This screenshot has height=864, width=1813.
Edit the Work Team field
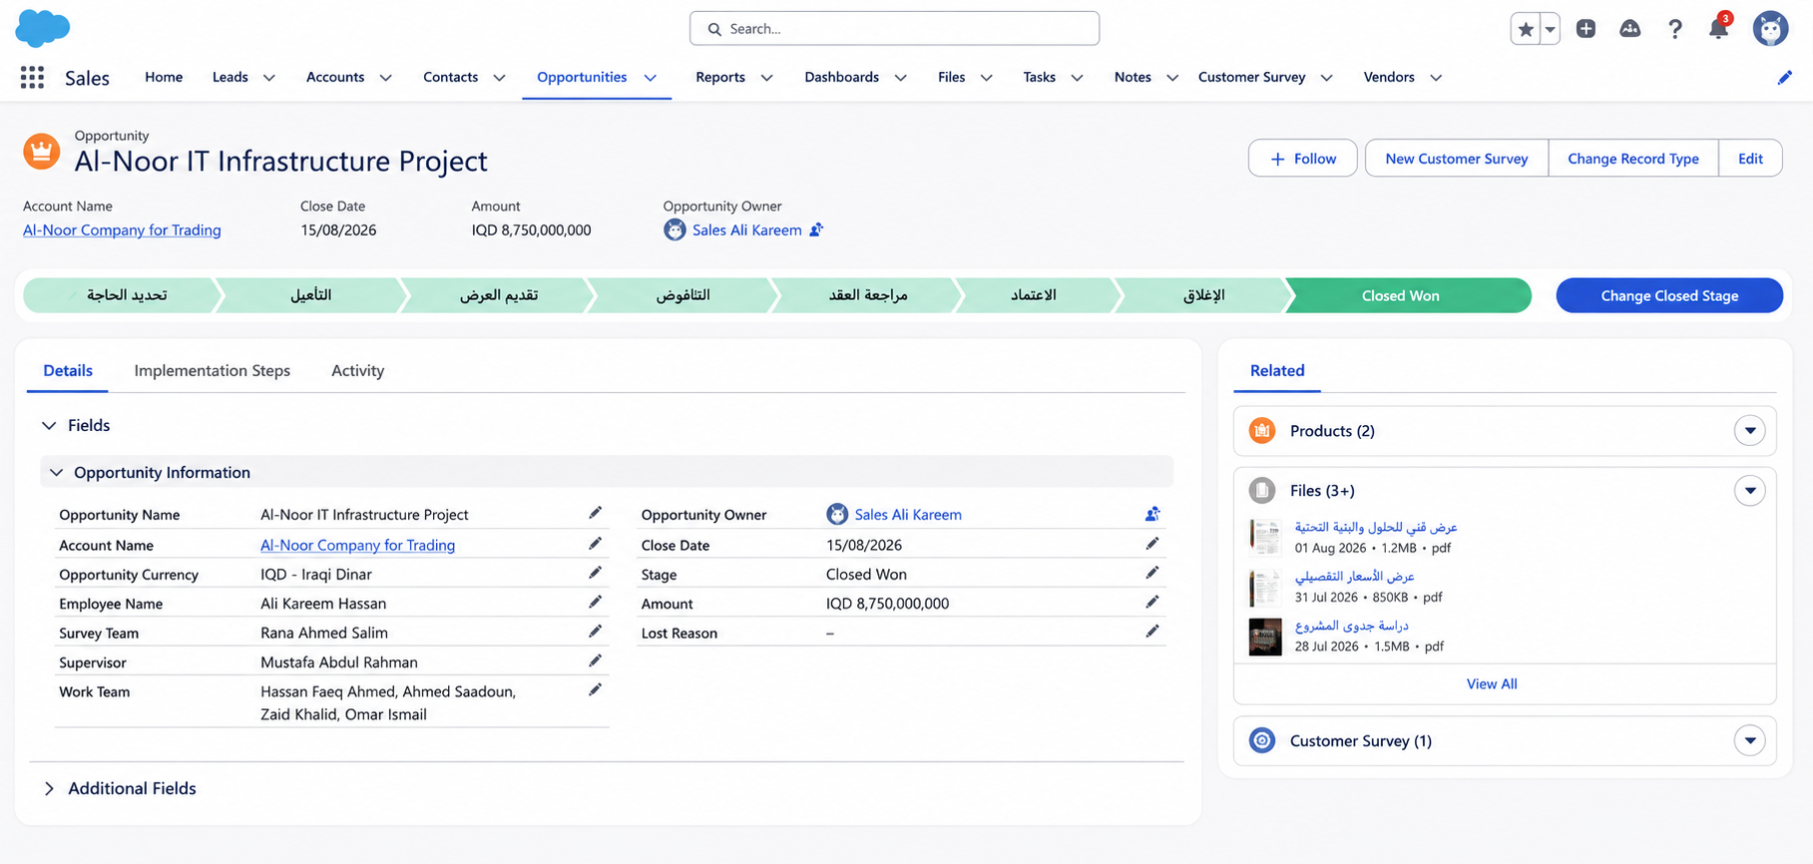[595, 689]
